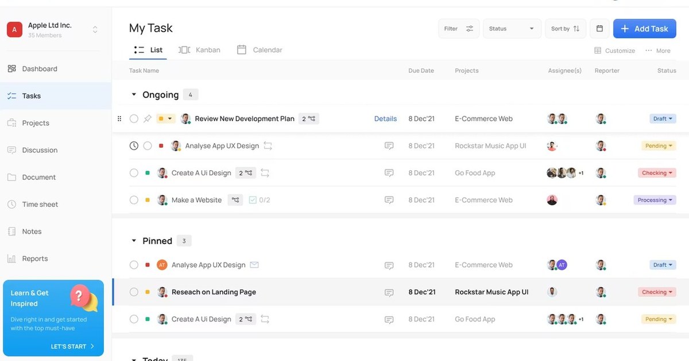Screen dimensions: 689x361
Task: Click the Notes sidebar icon
Action: 11,231
